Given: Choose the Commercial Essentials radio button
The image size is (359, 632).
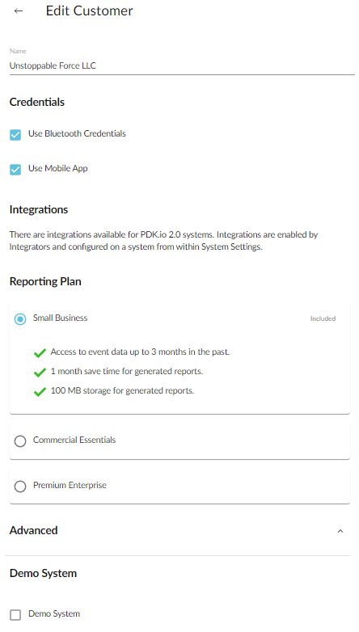Looking at the screenshot, I should point(20,441).
